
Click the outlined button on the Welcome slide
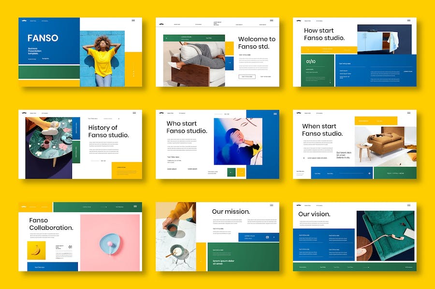pos(247,77)
